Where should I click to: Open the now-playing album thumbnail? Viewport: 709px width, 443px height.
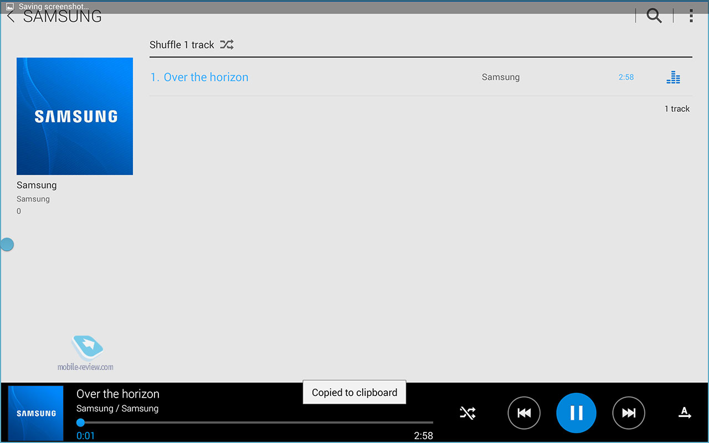[x=36, y=413]
